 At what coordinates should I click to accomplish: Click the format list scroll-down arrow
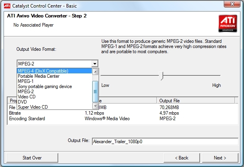[95, 106]
